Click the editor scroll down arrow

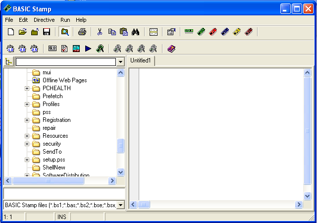tap(307, 196)
